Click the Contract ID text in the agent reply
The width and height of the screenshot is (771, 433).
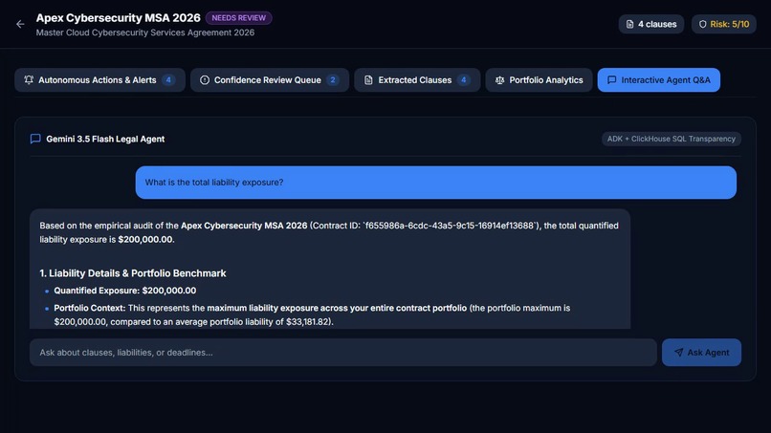coord(425,226)
